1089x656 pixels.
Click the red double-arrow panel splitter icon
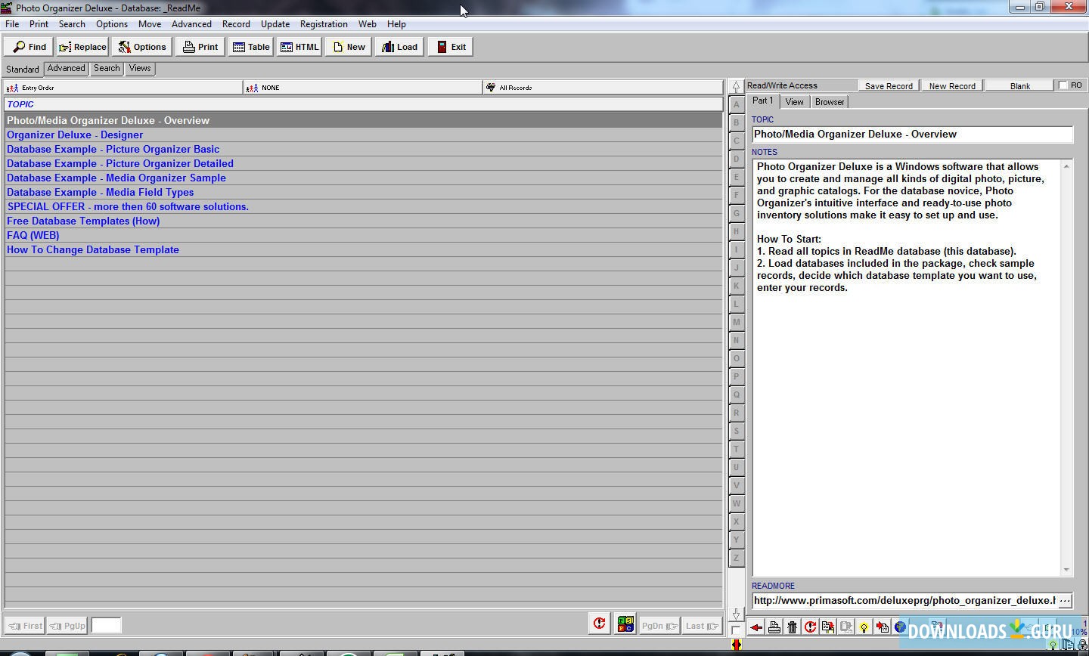[x=737, y=645]
